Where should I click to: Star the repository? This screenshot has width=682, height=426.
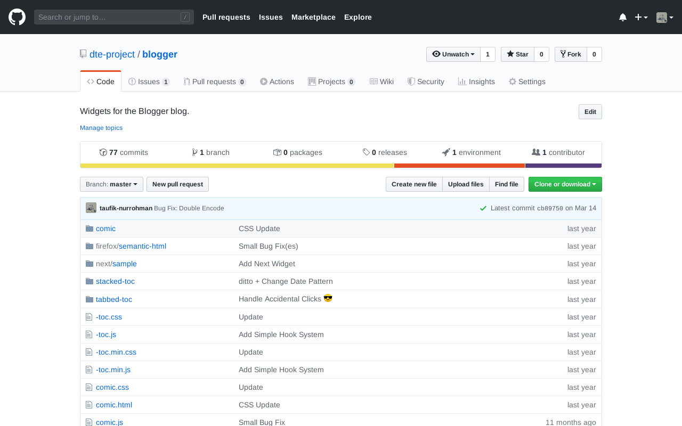(x=518, y=54)
